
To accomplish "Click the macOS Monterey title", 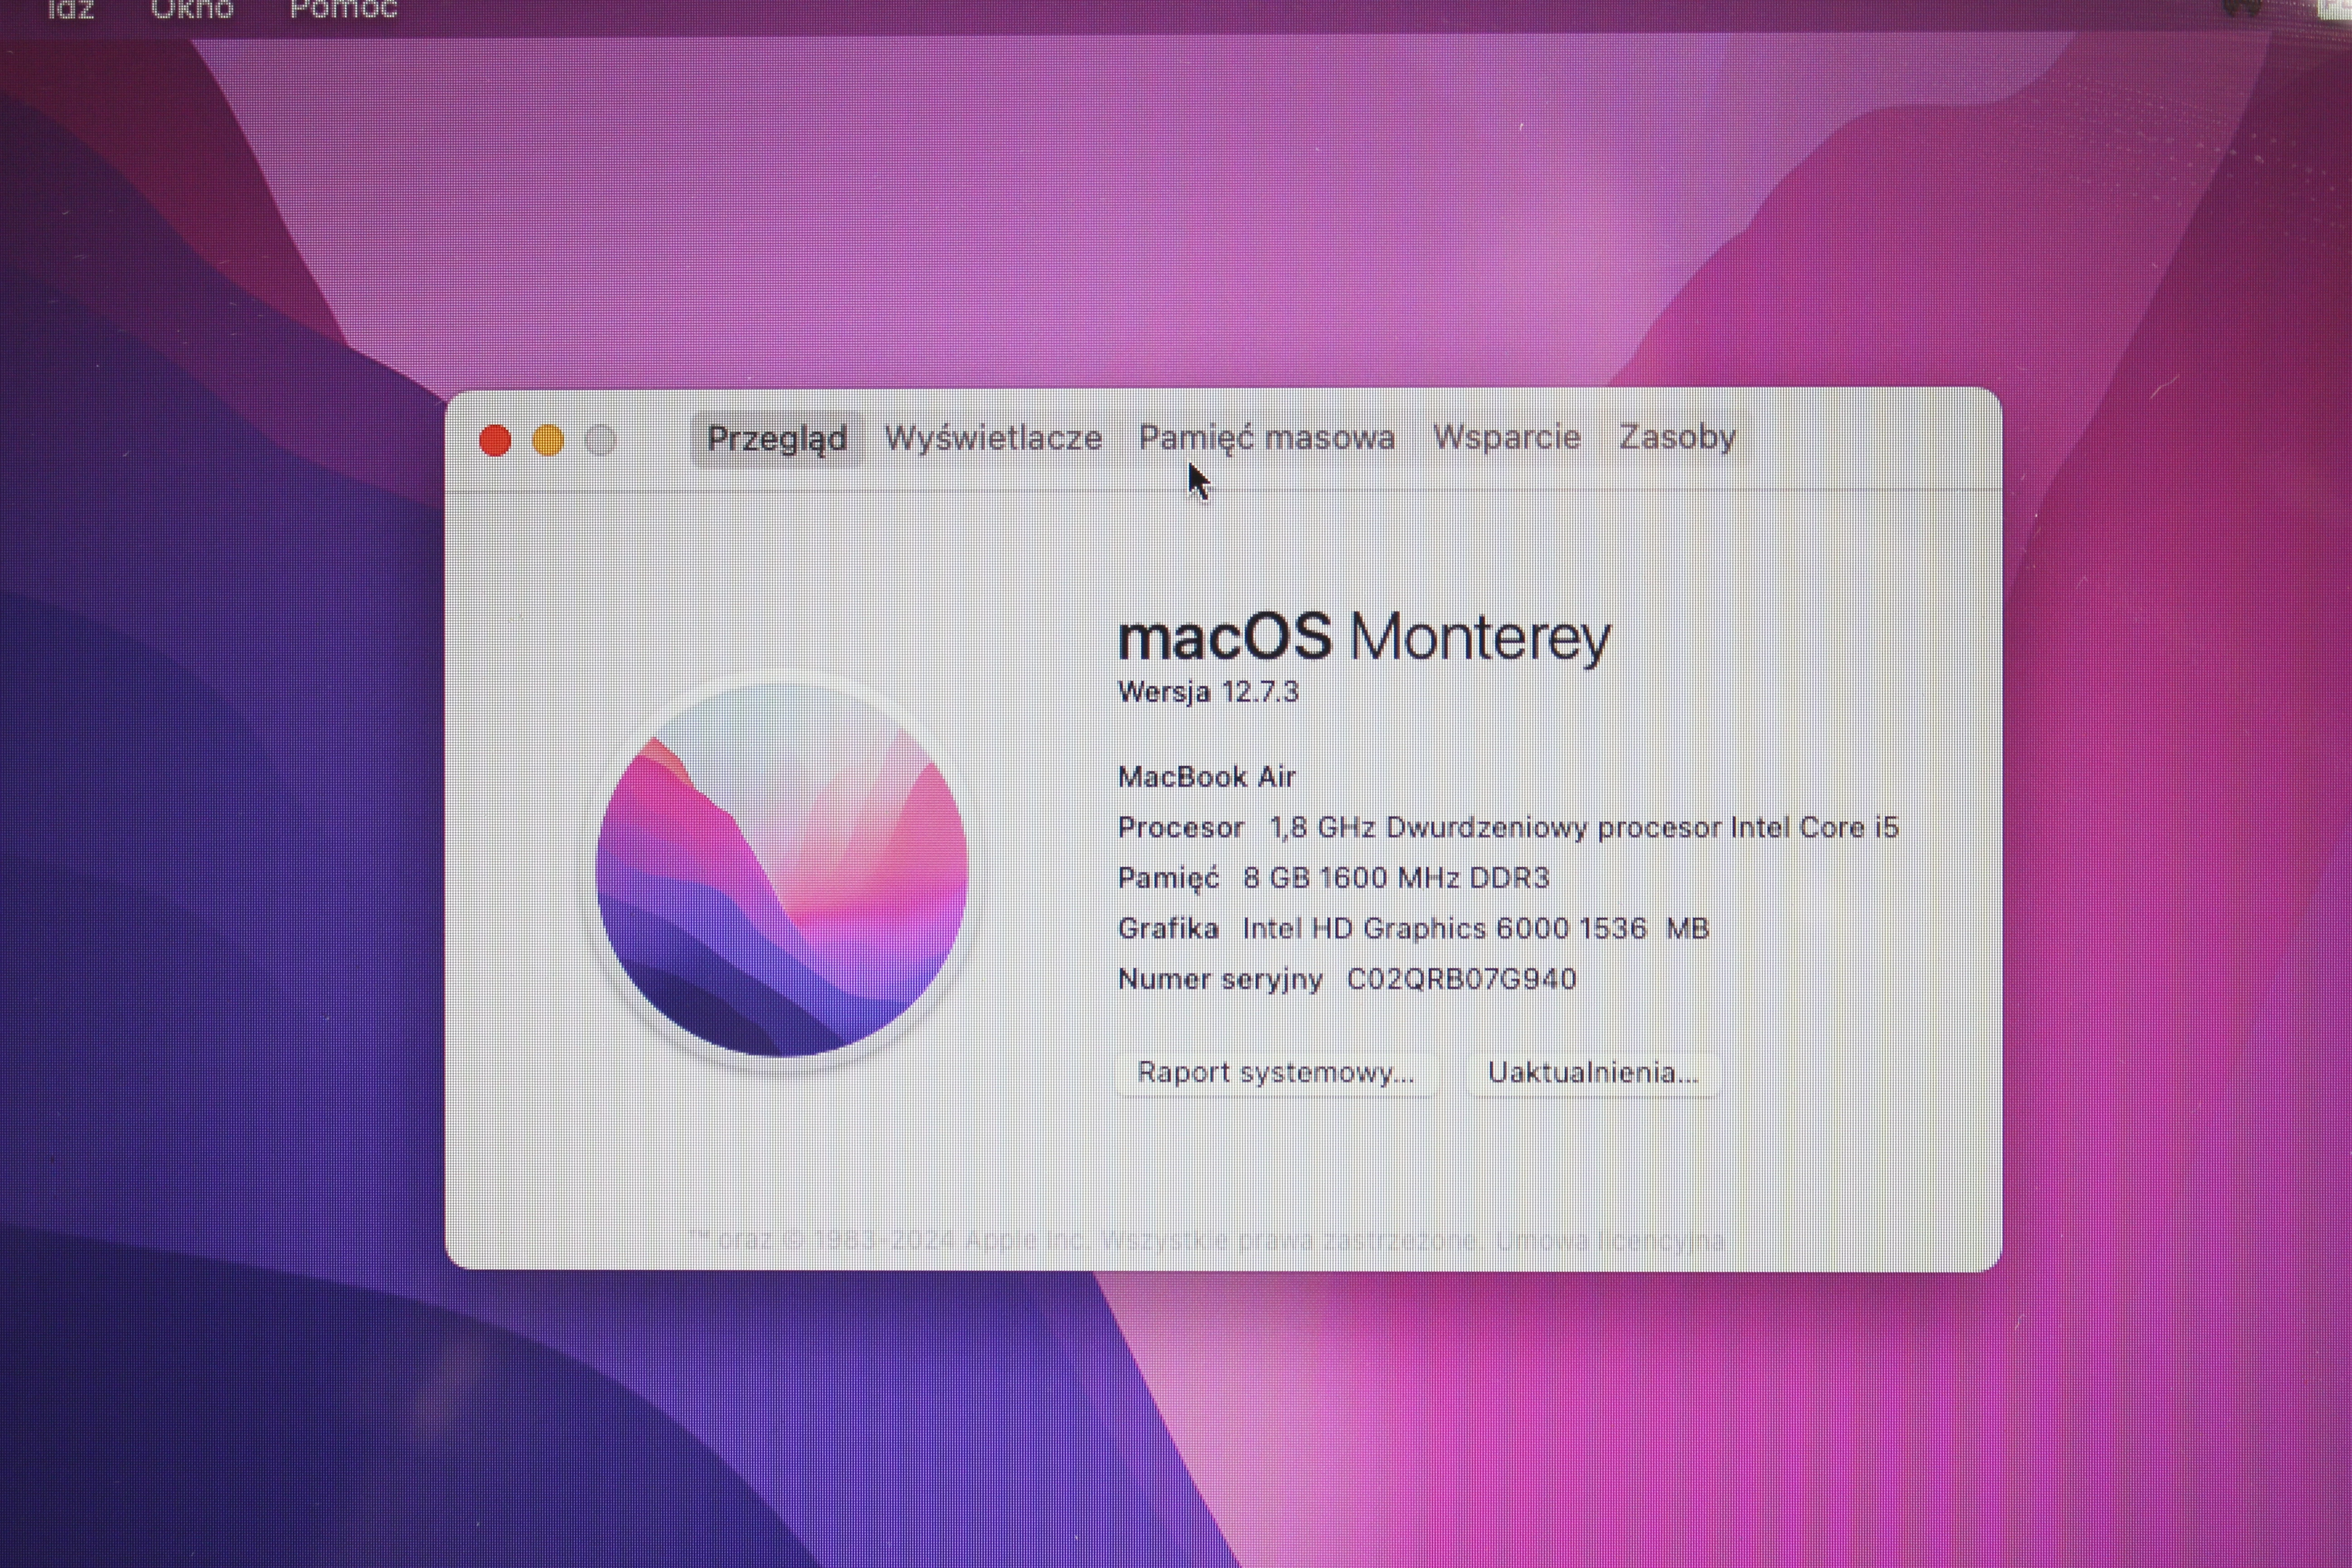I will [x=1364, y=637].
